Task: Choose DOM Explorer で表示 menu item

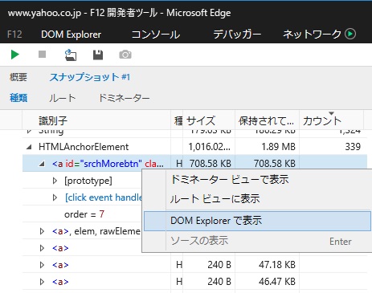Action: 257,221
